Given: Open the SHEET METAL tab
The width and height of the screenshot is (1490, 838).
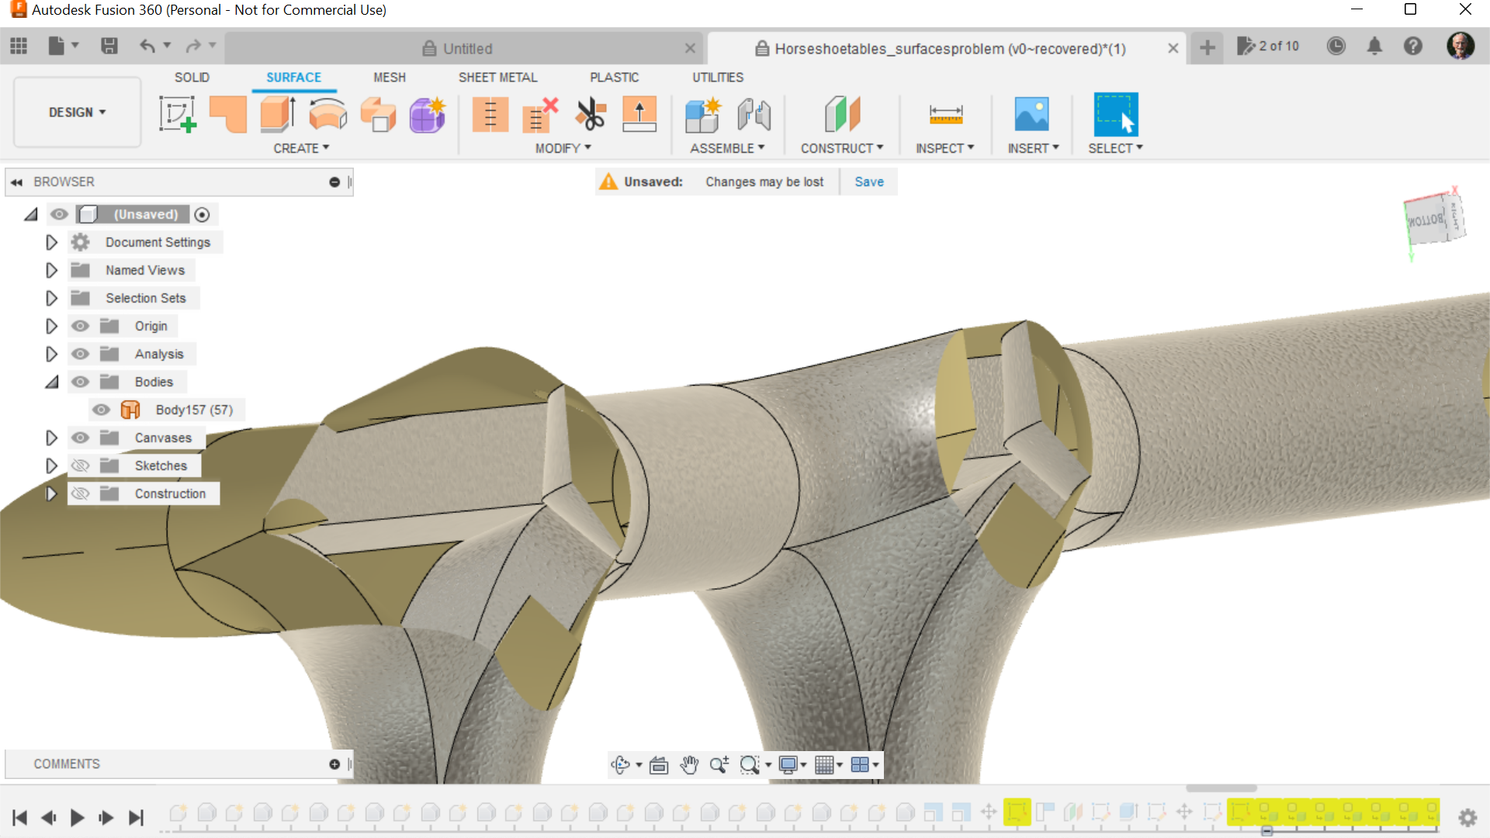Looking at the screenshot, I should (497, 78).
